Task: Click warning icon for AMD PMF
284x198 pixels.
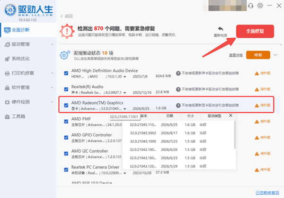Action: [x=257, y=122]
